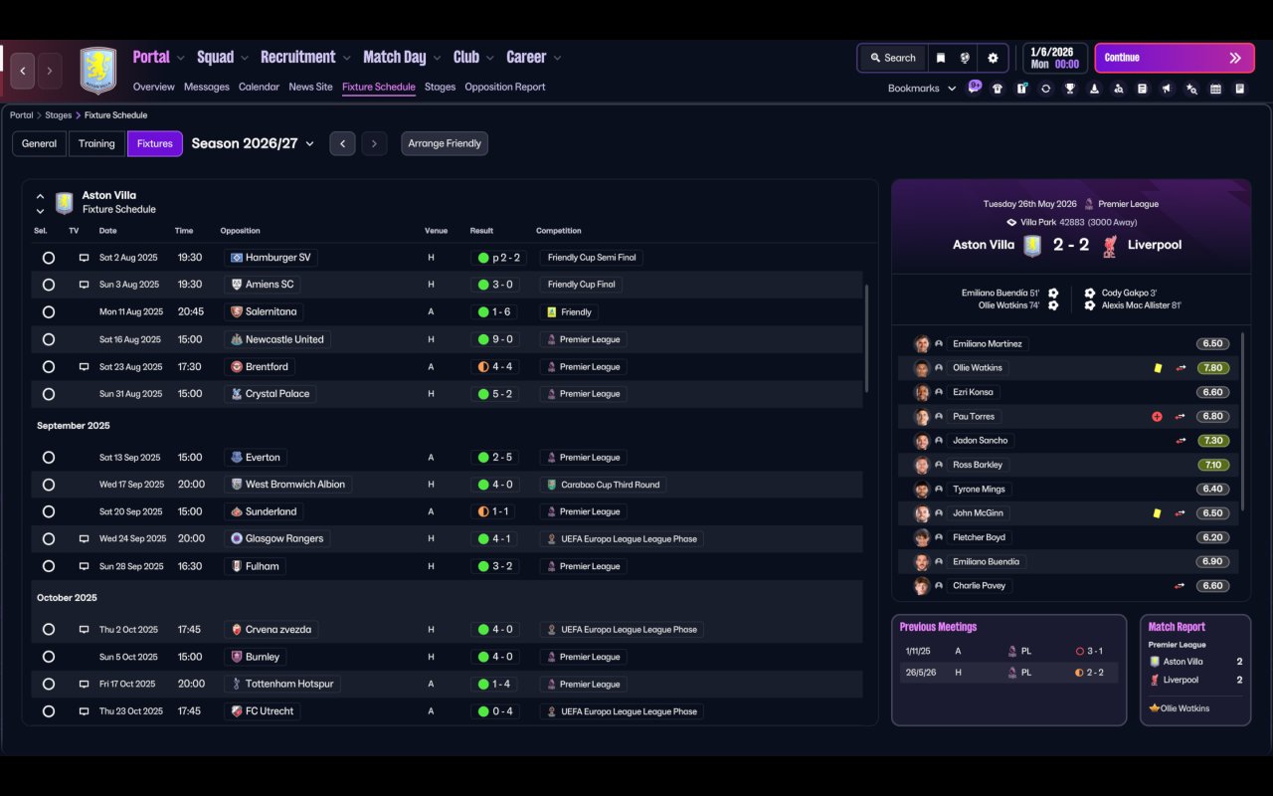Open the calendar grid bookmark icon
This screenshot has width=1273, height=796.
click(x=1215, y=89)
